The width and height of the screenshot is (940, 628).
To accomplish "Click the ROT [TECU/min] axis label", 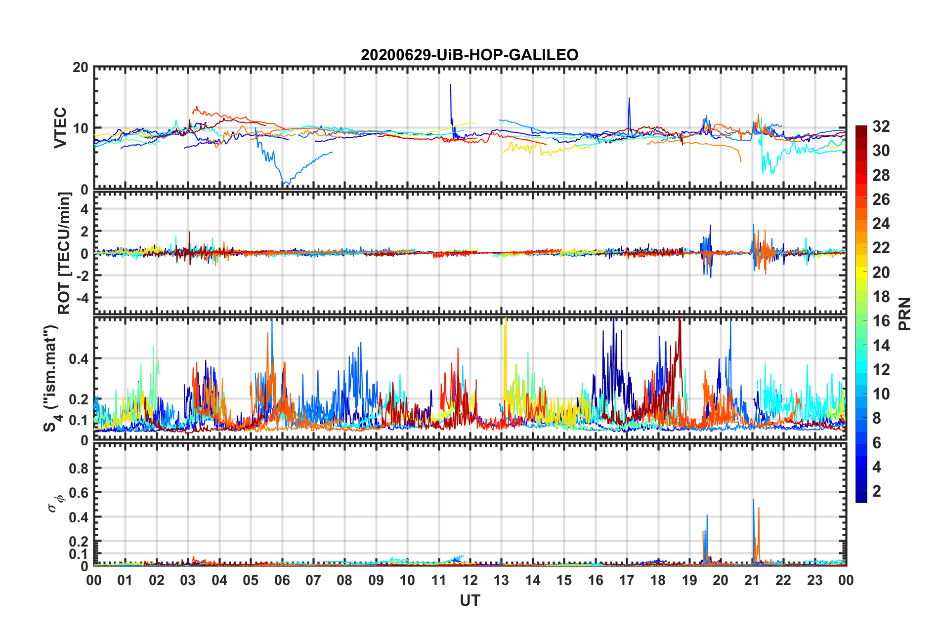I will coord(64,253).
